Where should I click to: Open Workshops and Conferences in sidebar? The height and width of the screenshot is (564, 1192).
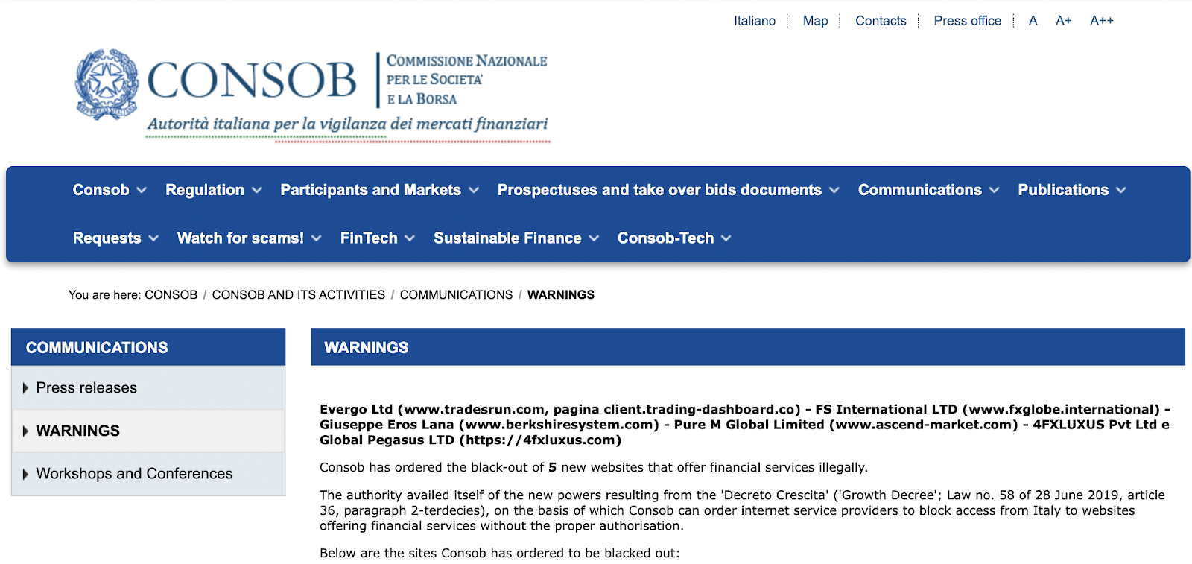tap(135, 474)
